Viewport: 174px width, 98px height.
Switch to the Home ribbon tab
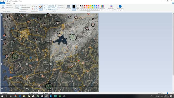click(x=8, y=3)
